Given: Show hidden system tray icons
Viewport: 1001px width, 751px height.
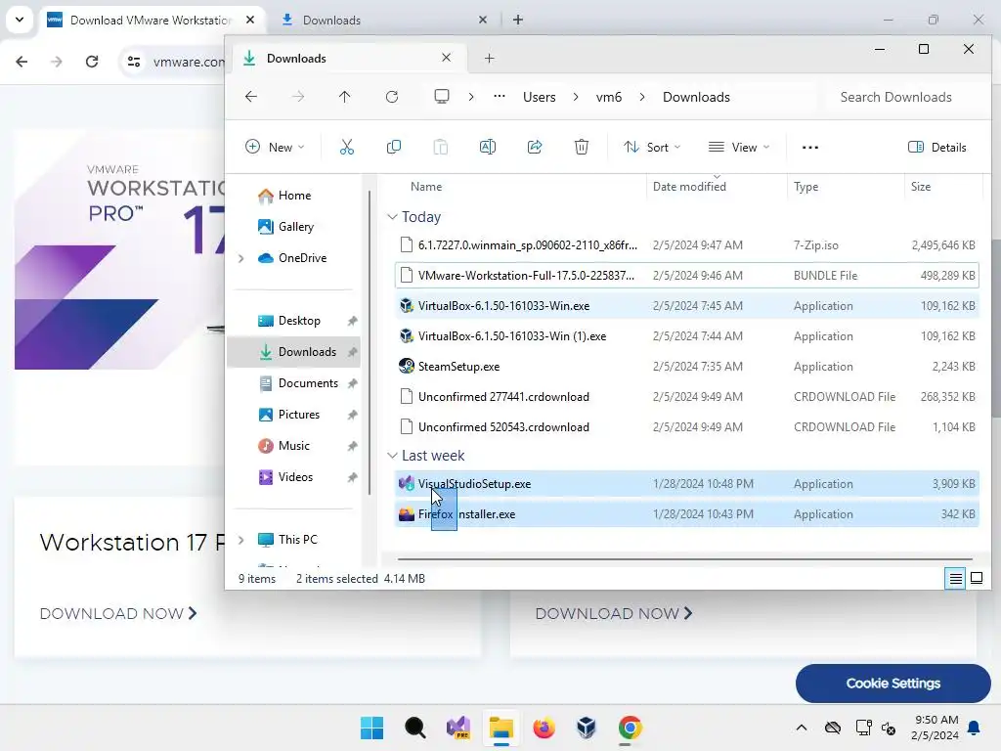Looking at the screenshot, I should [x=802, y=728].
